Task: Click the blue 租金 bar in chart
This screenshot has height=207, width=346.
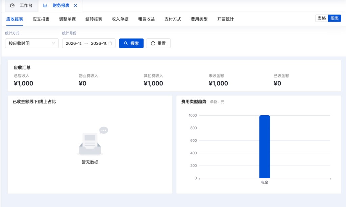Action: pos(265,147)
